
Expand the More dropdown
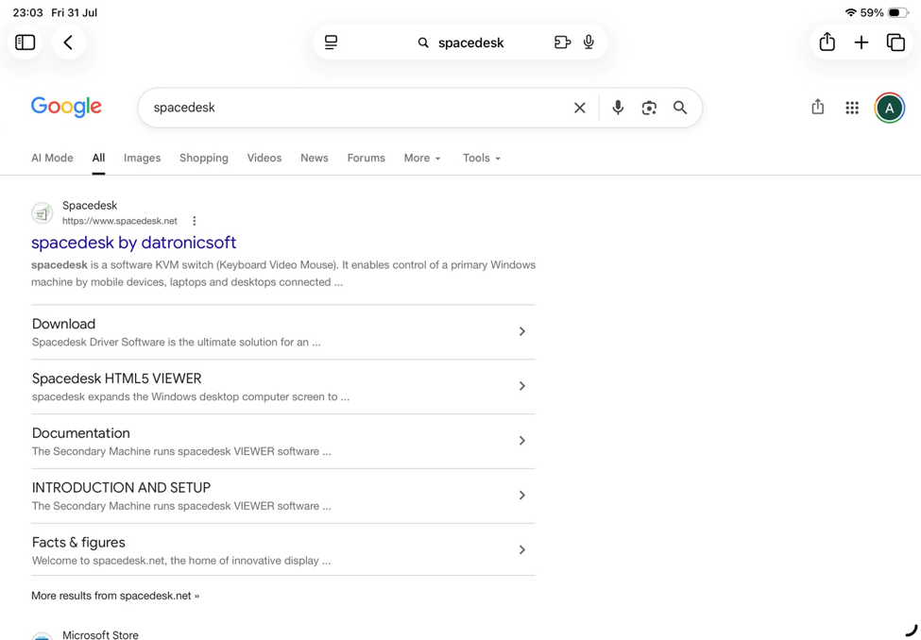tap(422, 158)
